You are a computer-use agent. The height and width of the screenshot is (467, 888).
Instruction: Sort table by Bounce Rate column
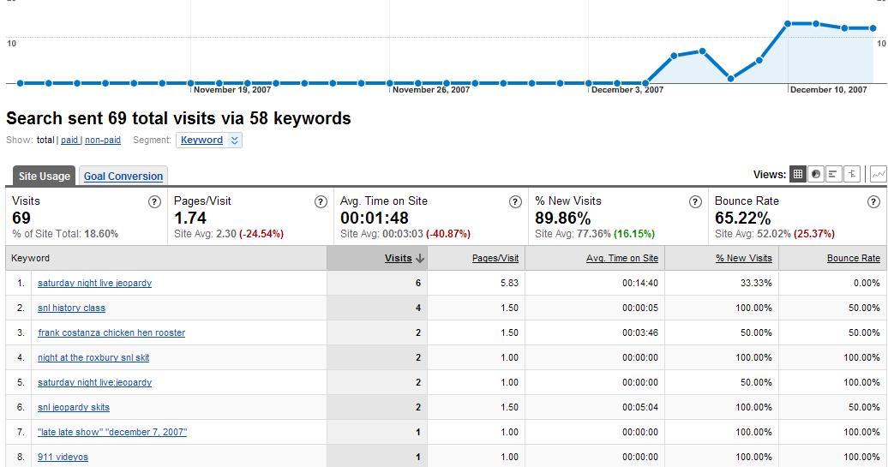854,258
